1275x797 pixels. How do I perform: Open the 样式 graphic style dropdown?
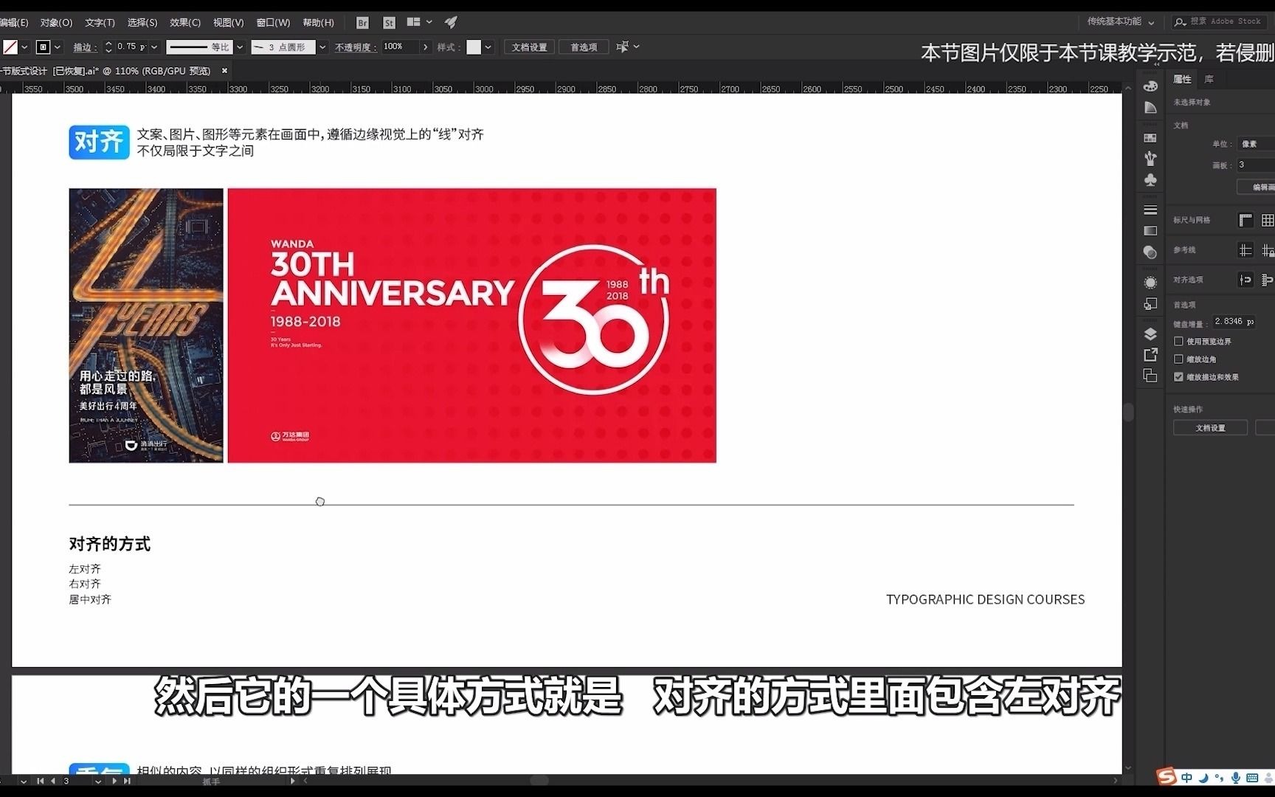488,47
